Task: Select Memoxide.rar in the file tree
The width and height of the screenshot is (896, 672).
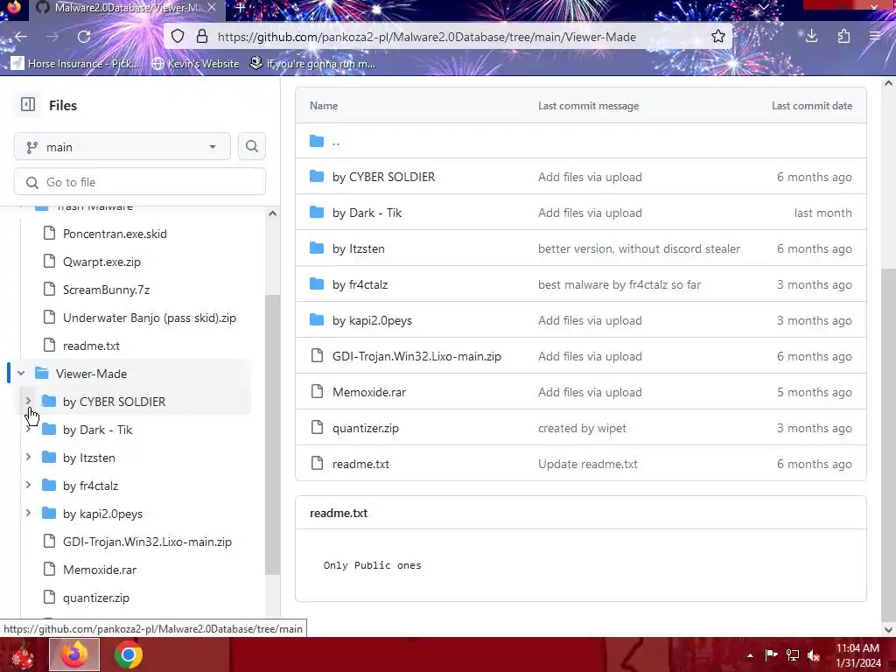Action: 100,570
